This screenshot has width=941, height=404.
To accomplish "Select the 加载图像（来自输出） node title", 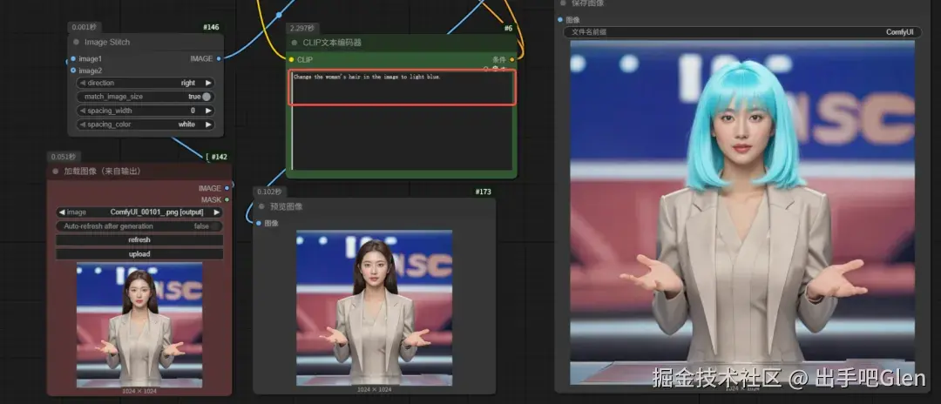I will (102, 171).
